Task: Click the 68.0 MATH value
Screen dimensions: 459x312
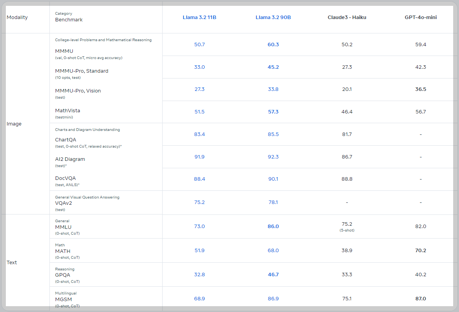Action: (273, 250)
